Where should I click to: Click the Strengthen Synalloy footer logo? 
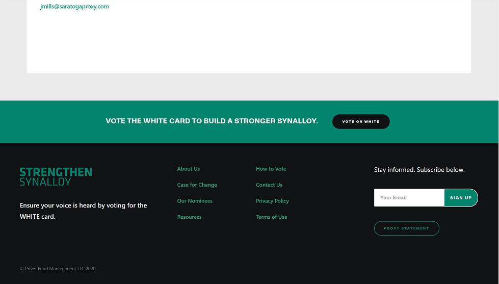point(56,176)
